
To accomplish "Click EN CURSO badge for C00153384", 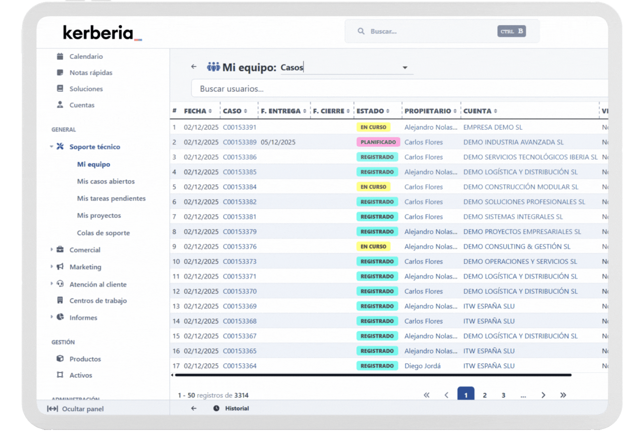I will [x=373, y=187].
